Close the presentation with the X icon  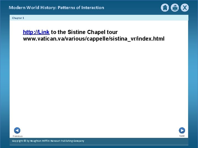coord(185,8)
